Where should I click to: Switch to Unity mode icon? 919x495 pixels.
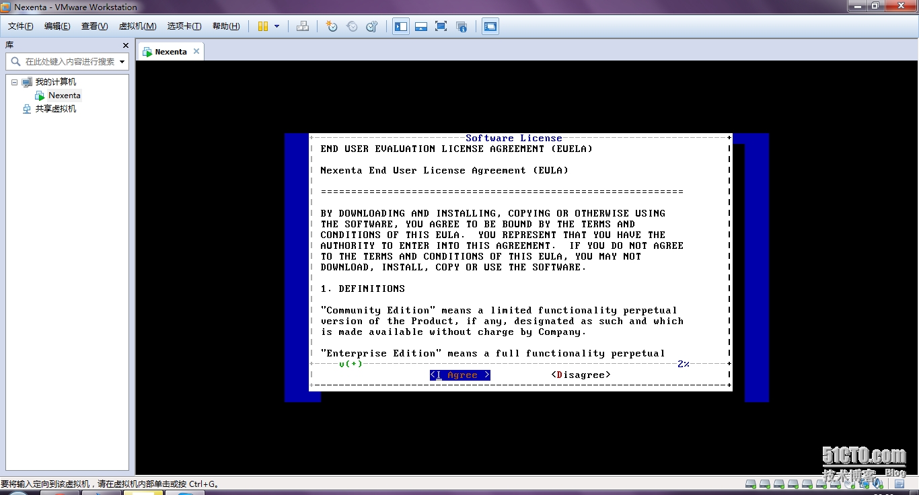coord(462,26)
